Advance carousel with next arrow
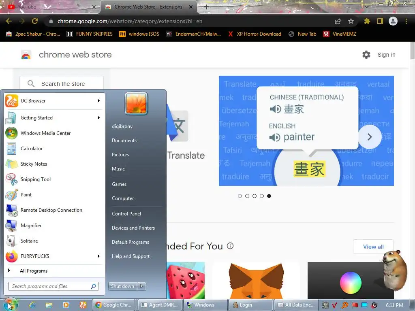 coord(370,137)
